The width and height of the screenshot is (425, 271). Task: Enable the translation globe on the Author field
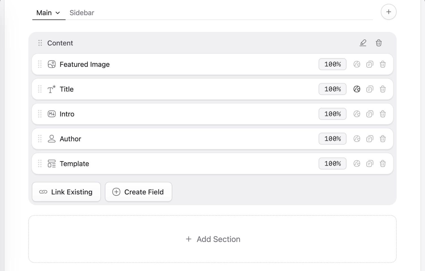coord(357,139)
